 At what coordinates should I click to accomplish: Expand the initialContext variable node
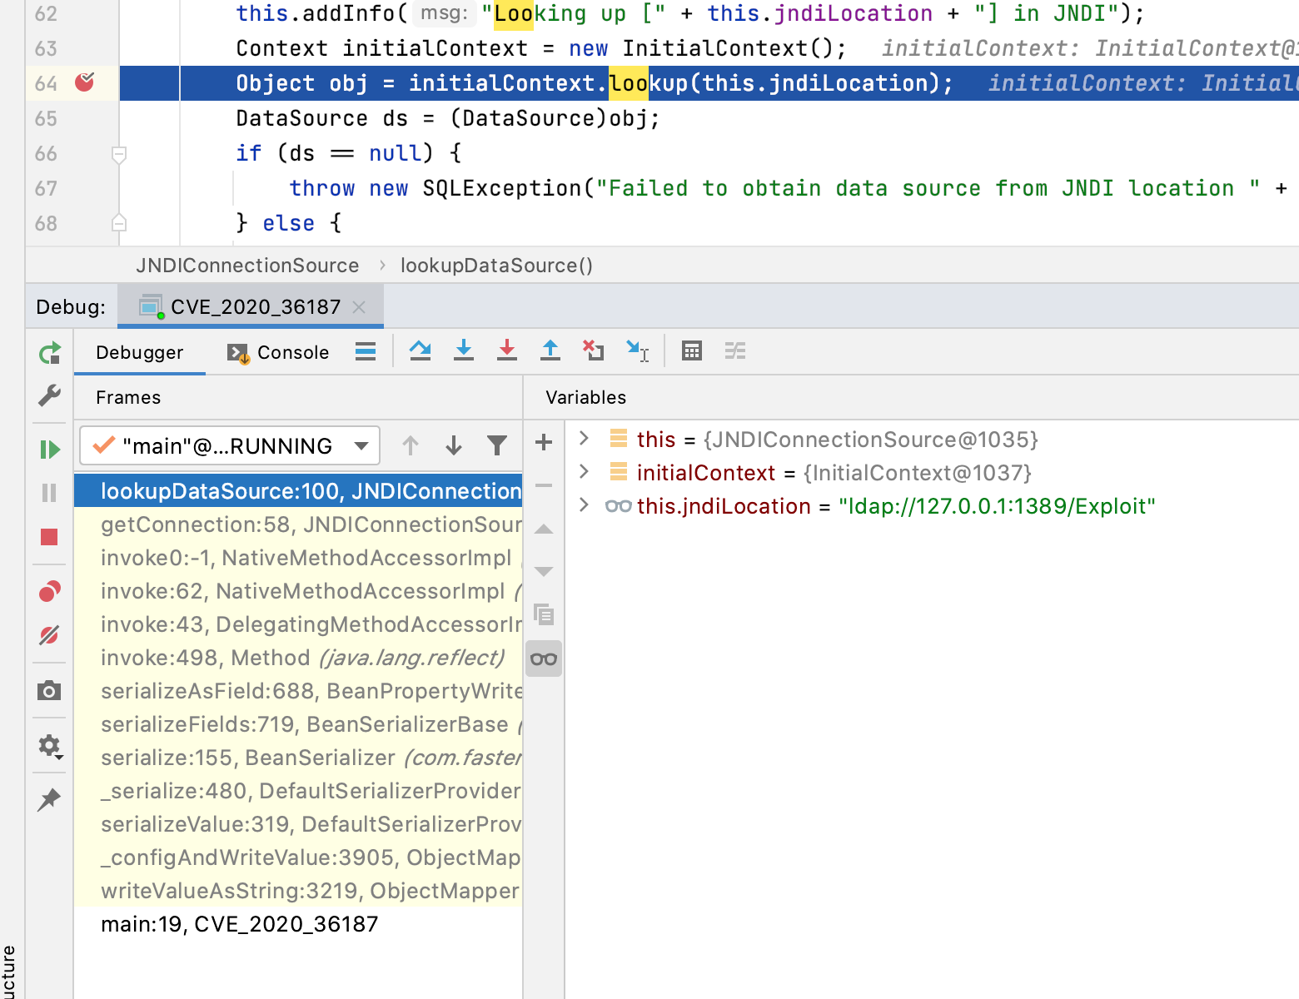tap(585, 472)
